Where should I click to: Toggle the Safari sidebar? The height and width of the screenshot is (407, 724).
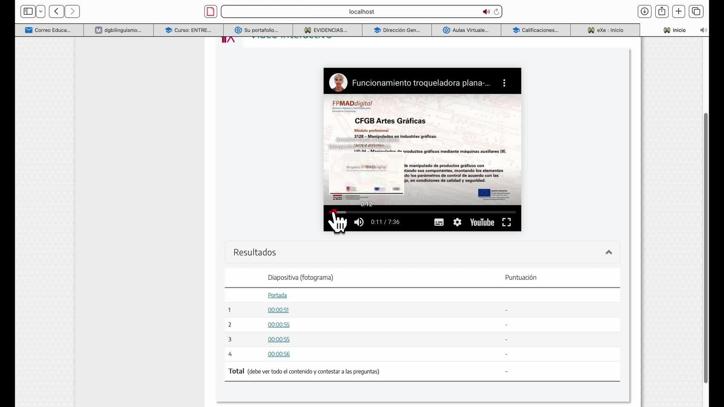point(28,11)
